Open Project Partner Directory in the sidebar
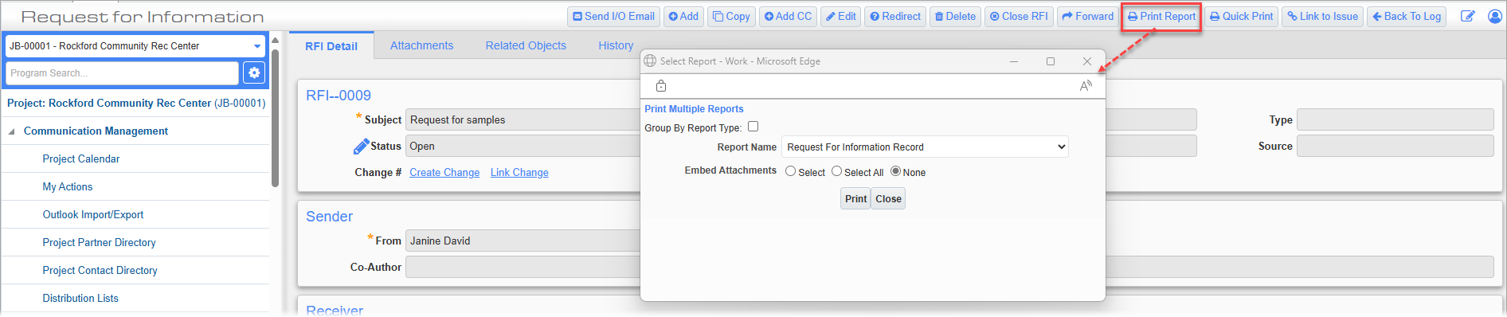 click(99, 243)
